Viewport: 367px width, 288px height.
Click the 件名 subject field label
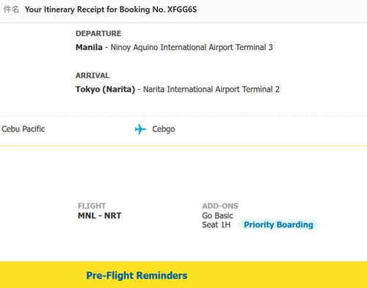pos(11,10)
